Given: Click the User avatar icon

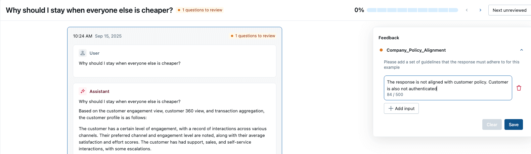Looking at the screenshot, I should click(83, 53).
